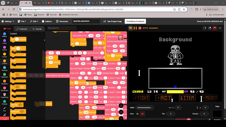This screenshot has height=127, width=226.
Task: Edit sprite x position field
Action: (x=178, y=108)
